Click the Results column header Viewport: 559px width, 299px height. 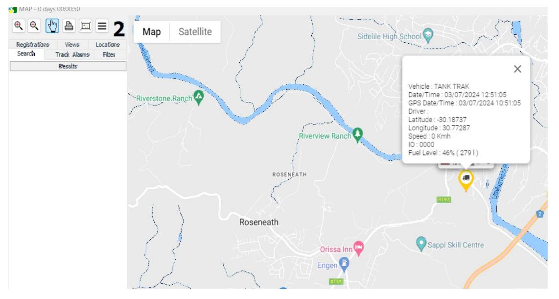(68, 66)
